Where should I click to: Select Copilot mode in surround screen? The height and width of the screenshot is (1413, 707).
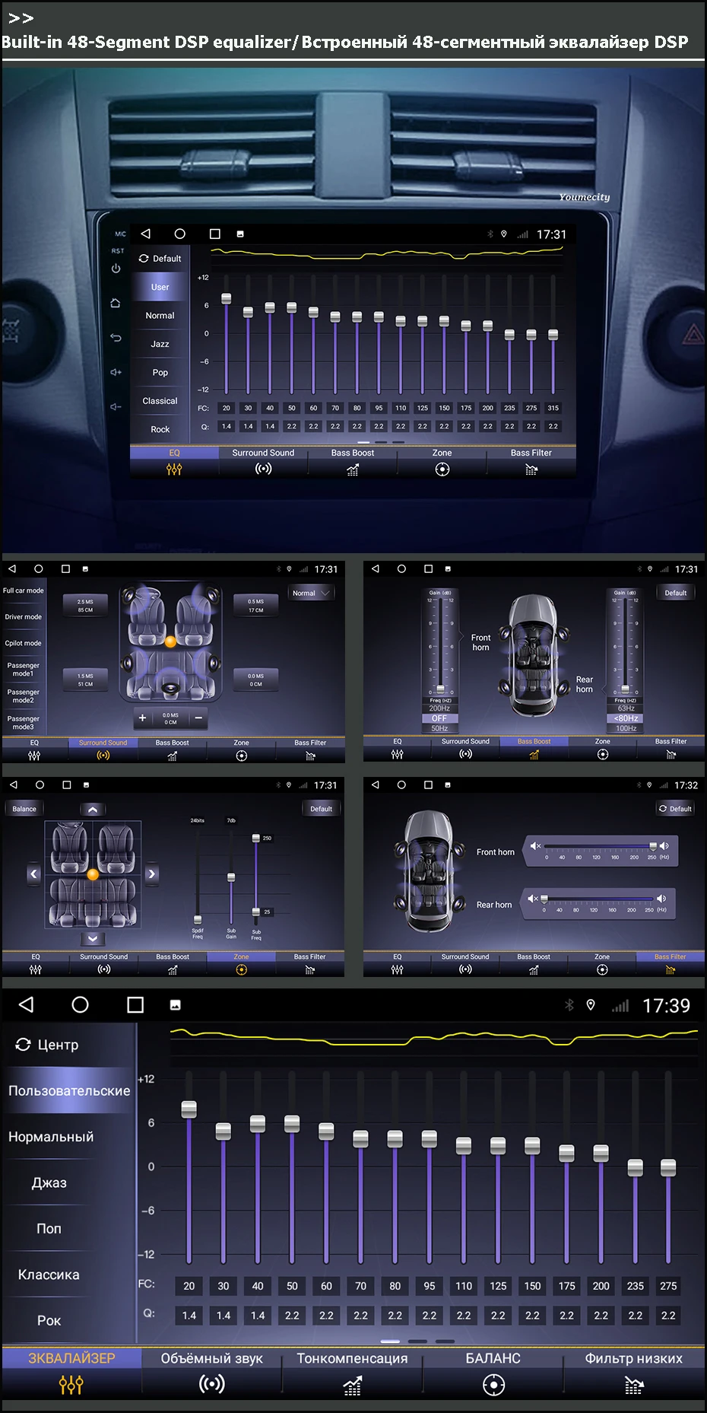[x=24, y=643]
